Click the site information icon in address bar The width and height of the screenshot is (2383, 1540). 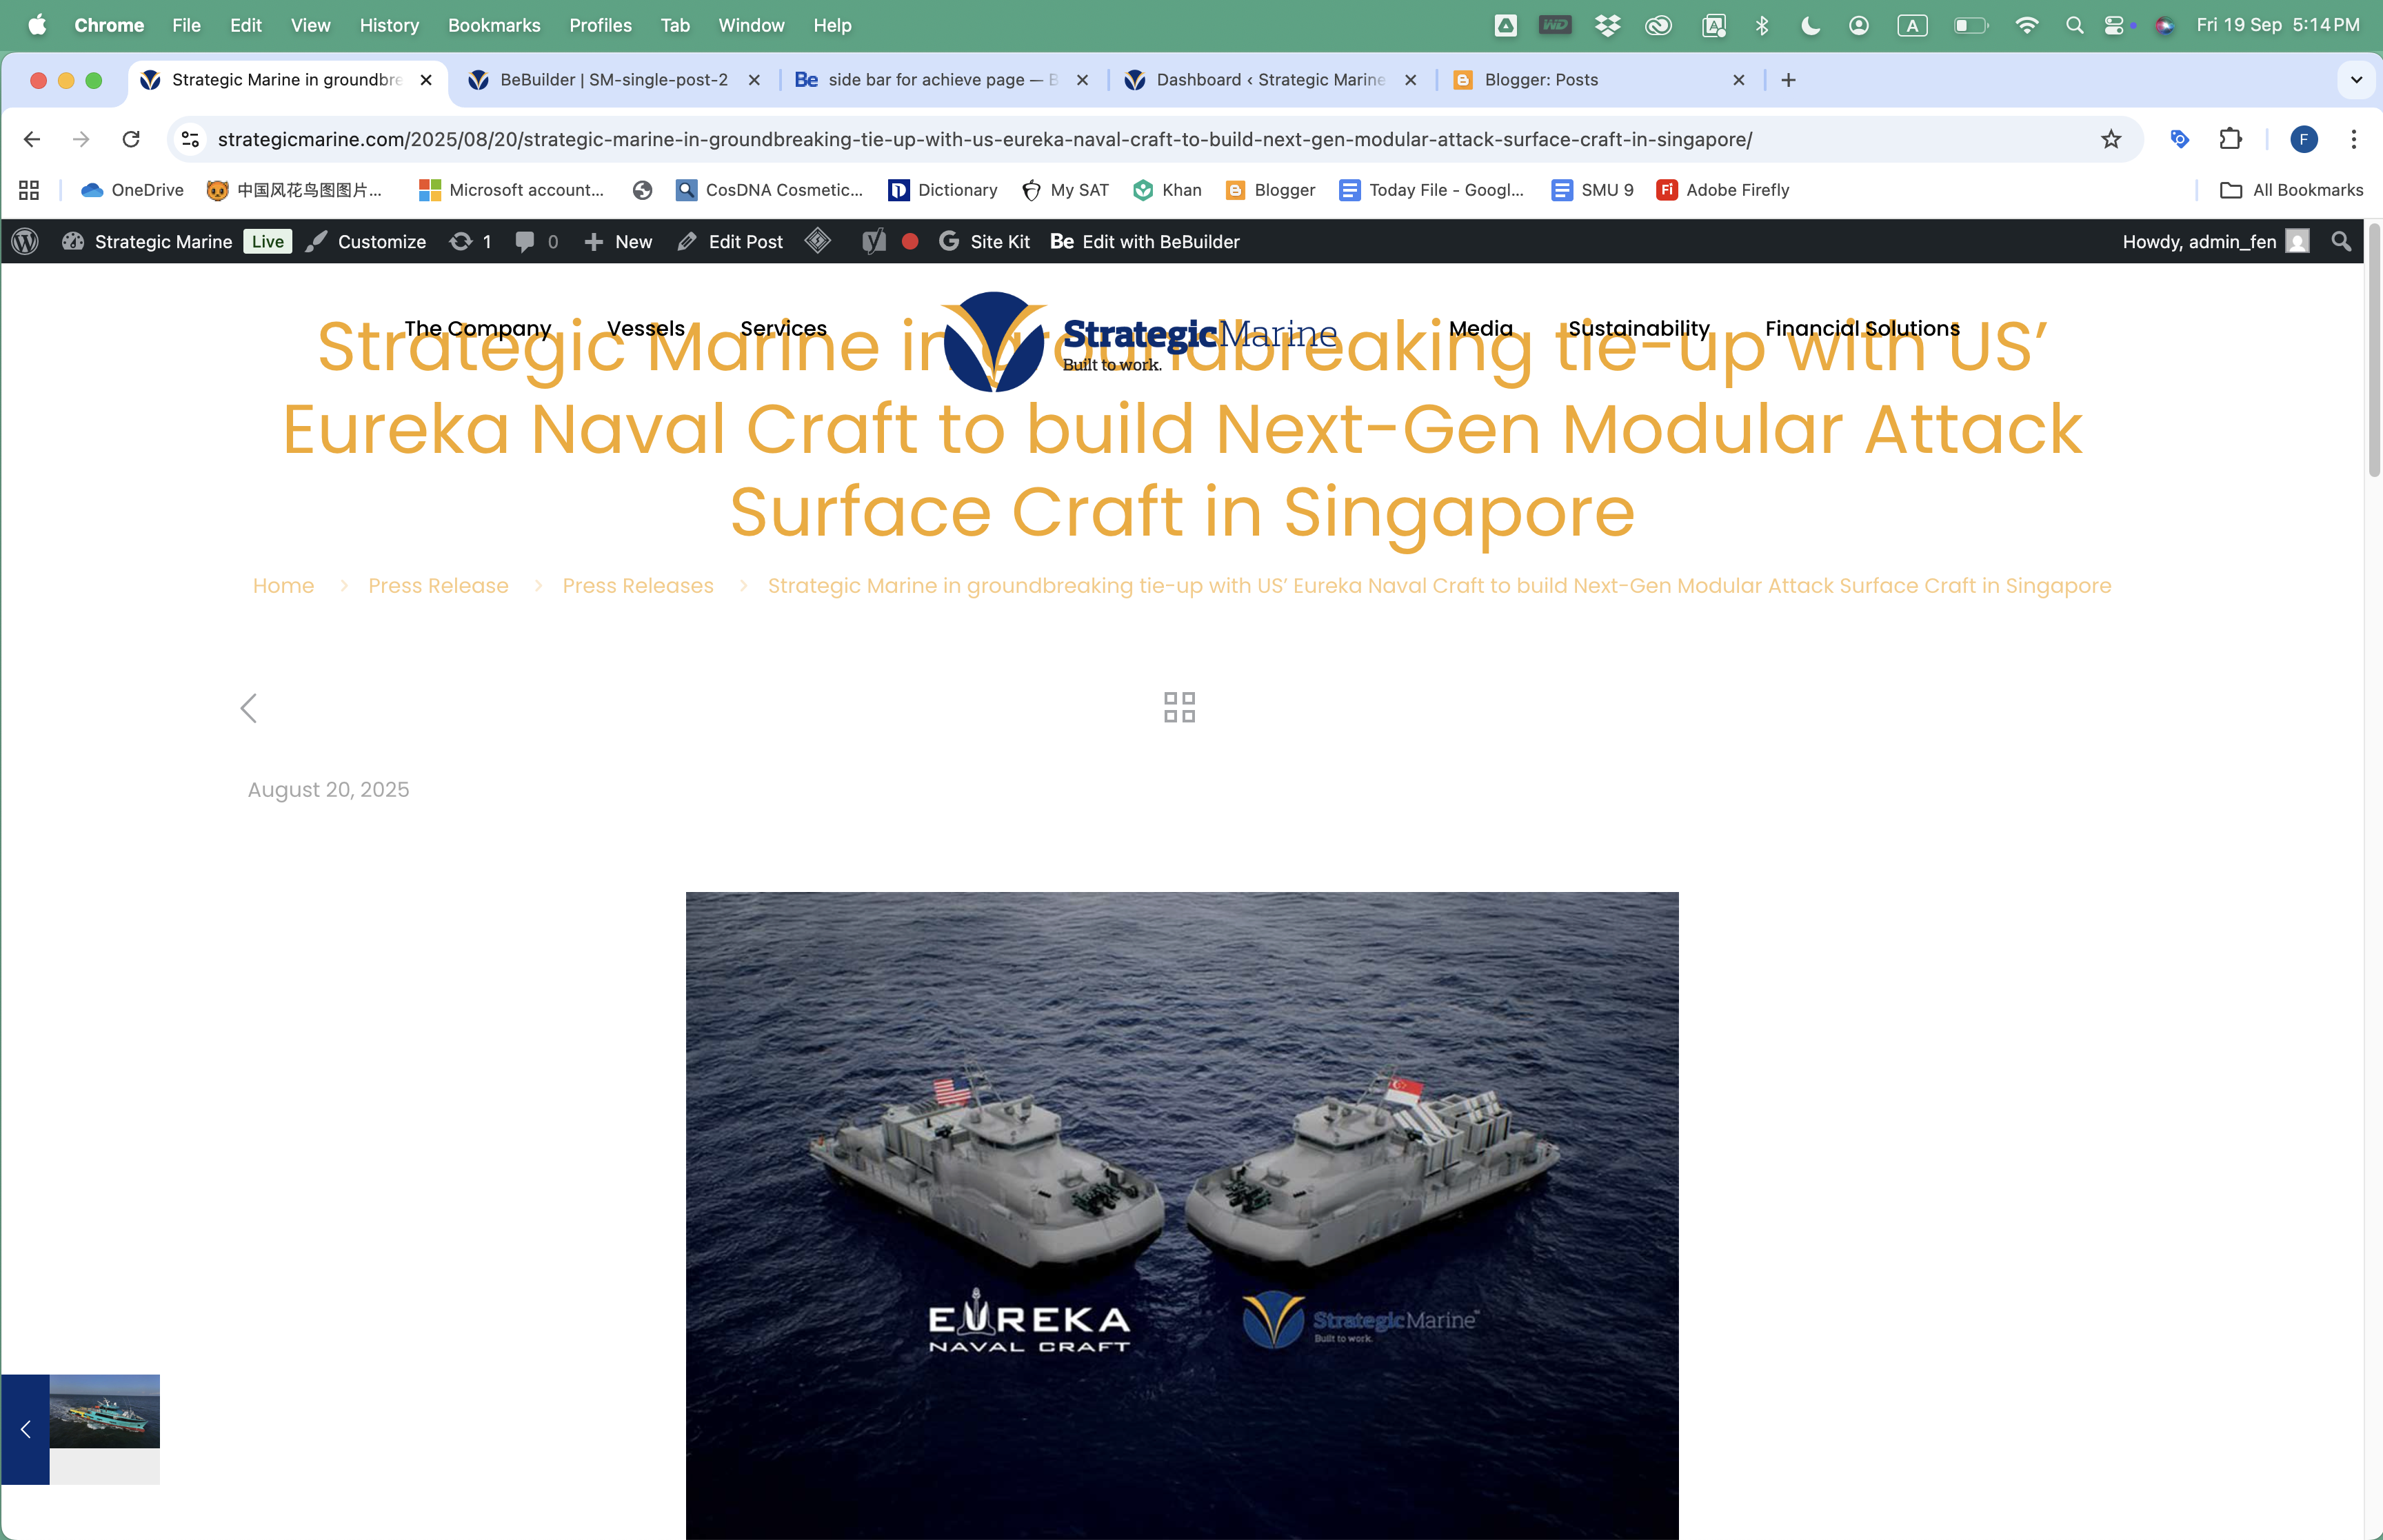(x=190, y=139)
